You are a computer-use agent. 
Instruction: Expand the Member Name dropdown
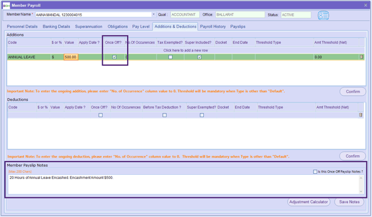click(x=154, y=14)
